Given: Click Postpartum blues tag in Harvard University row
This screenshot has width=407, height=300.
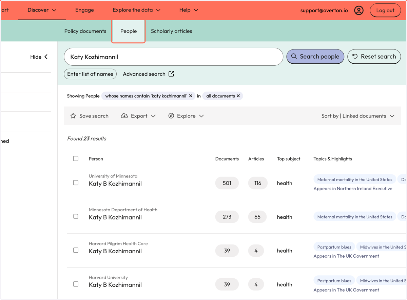Looking at the screenshot, I should (x=334, y=280).
